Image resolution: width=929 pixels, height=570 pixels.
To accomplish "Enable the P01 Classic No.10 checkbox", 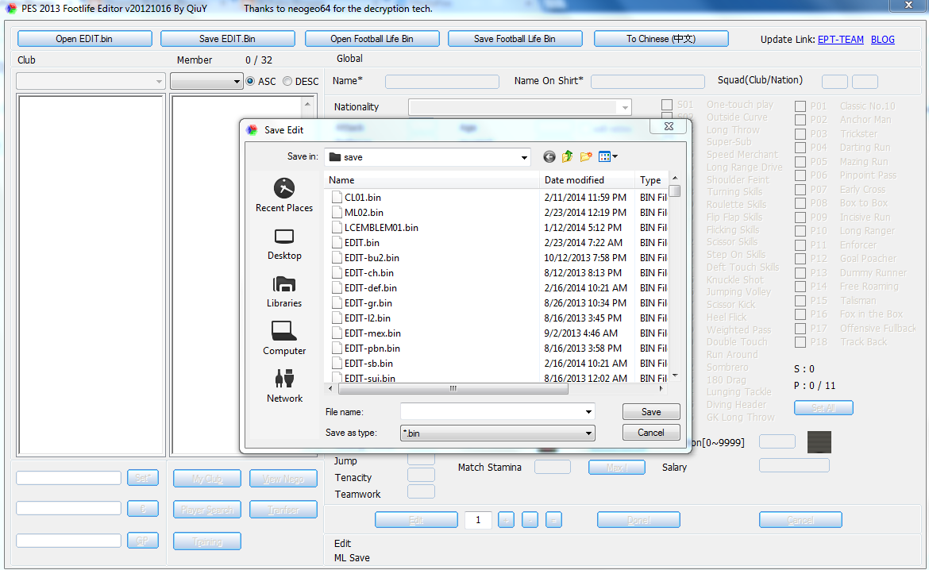I will tap(799, 106).
